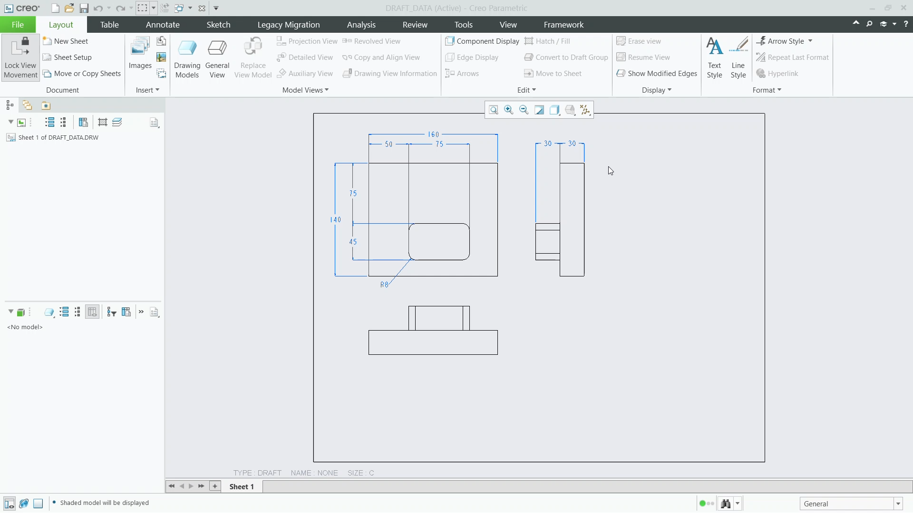This screenshot has width=913, height=513.
Task: Switch to the Favorites tab icon
Action: [x=46, y=105]
